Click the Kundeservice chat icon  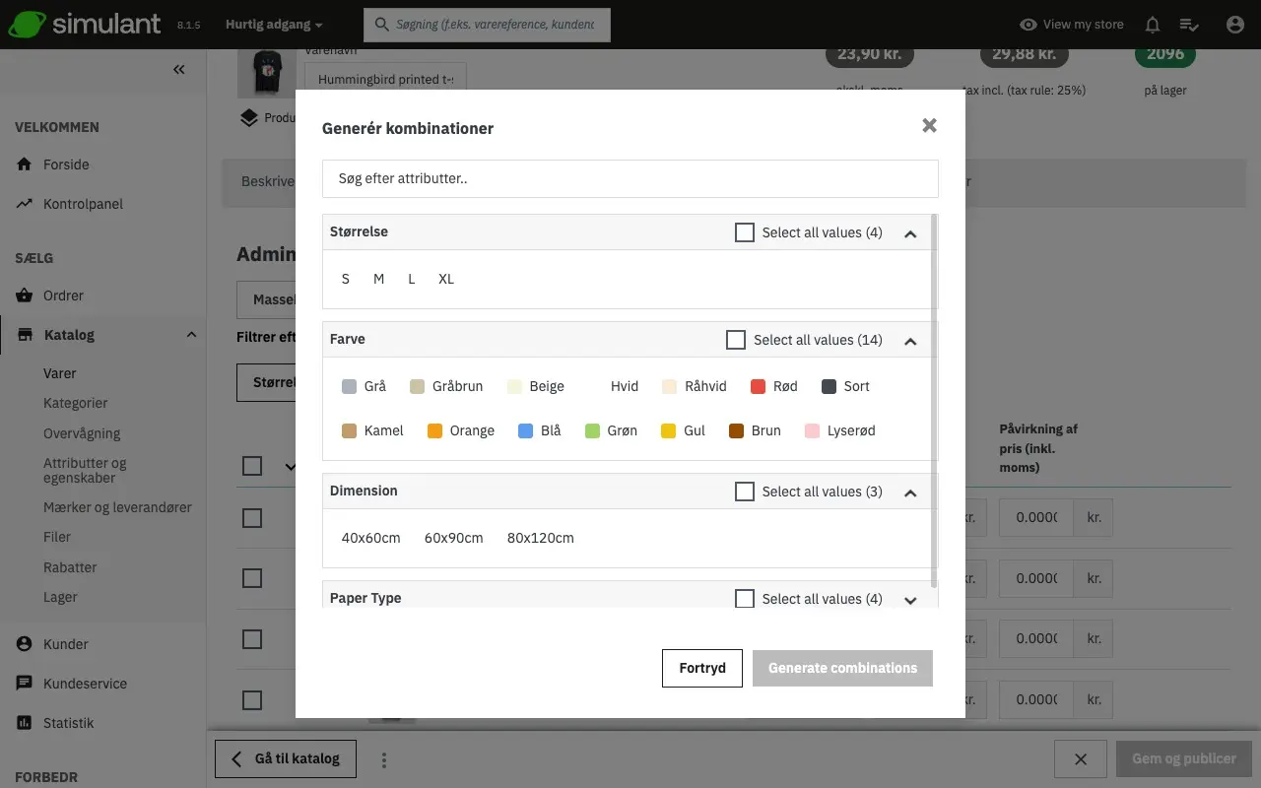25,684
